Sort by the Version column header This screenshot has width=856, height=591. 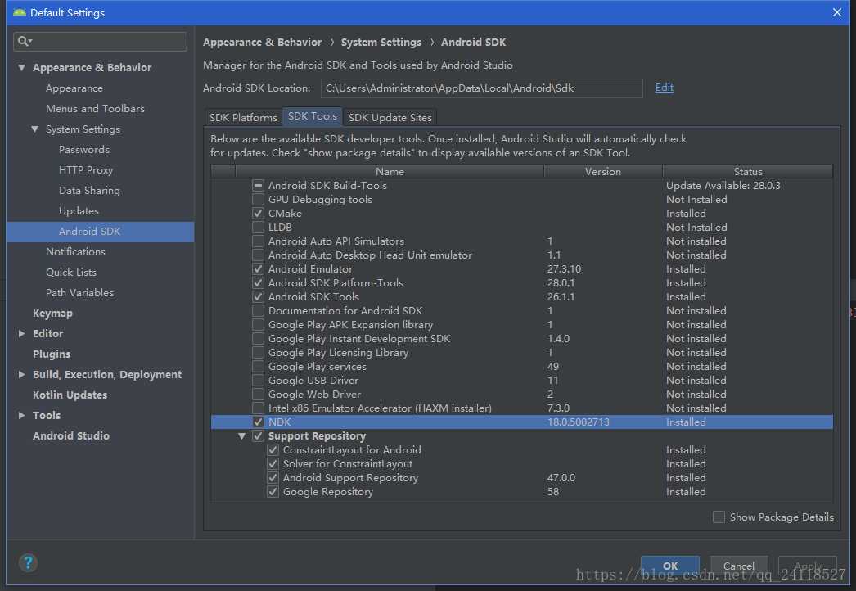[x=602, y=172]
